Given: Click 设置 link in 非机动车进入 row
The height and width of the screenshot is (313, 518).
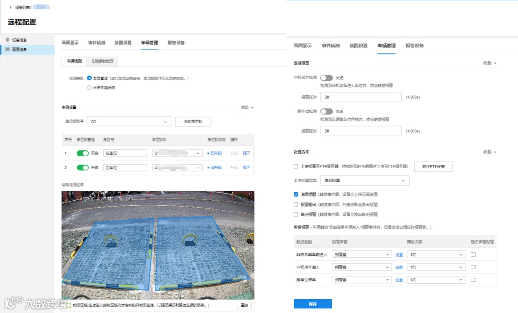Looking at the screenshot, I should point(399,267).
